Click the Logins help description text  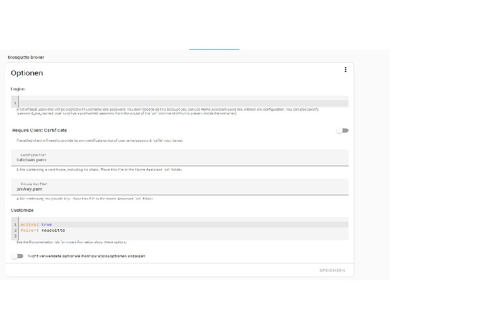pyautogui.click(x=167, y=111)
